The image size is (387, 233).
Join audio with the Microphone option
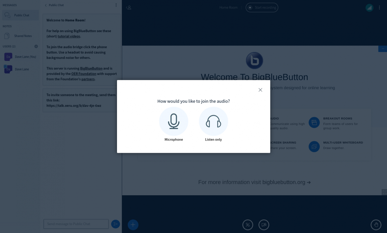click(x=174, y=124)
